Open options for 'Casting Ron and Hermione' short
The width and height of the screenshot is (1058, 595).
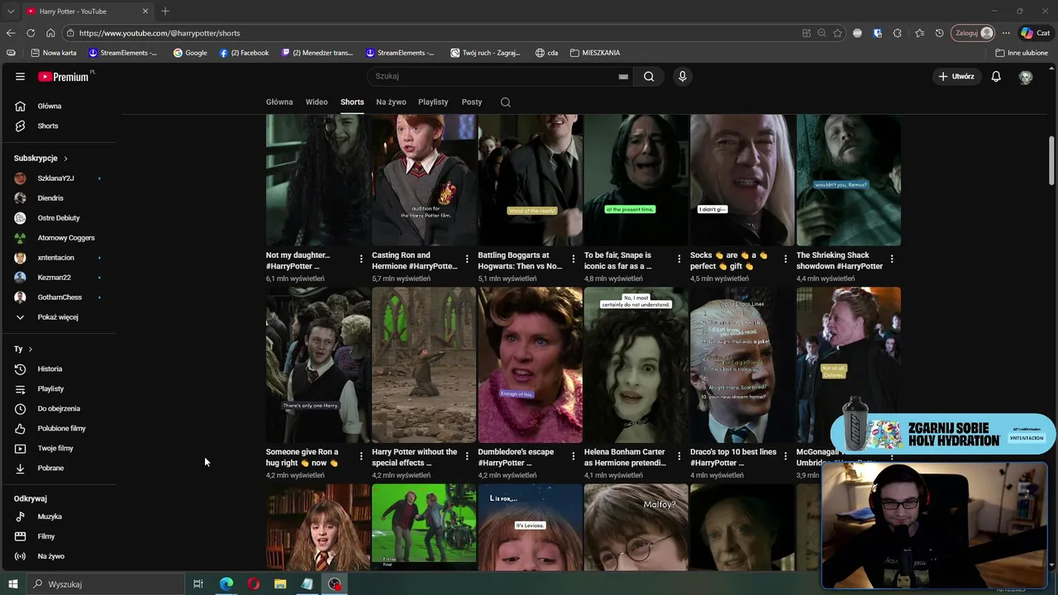click(x=467, y=259)
